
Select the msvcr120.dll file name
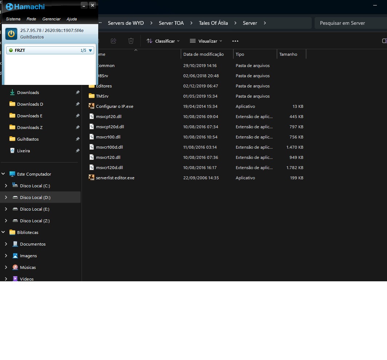pyautogui.click(x=108, y=157)
